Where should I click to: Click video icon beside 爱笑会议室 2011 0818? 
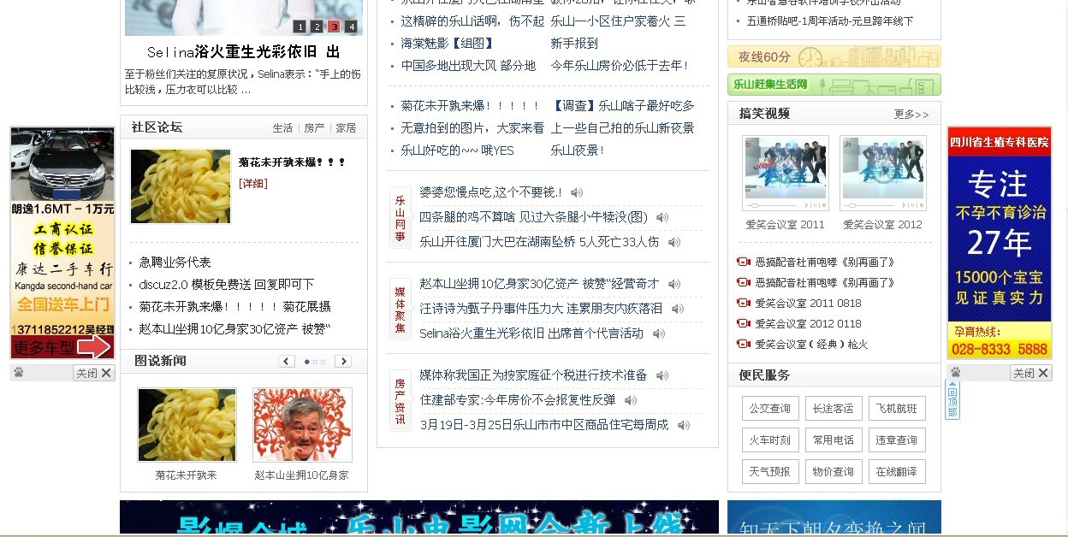pos(744,303)
